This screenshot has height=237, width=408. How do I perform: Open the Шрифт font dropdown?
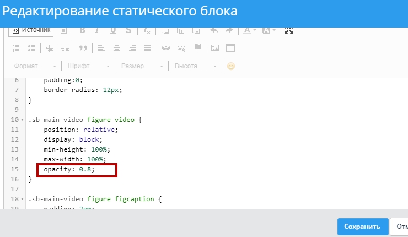pyautogui.click(x=88, y=66)
